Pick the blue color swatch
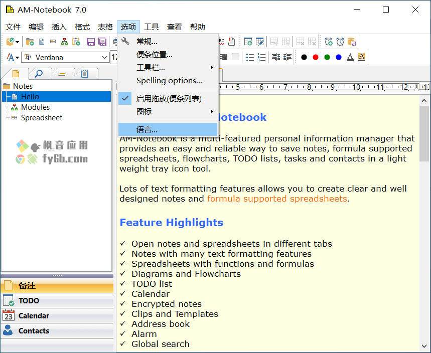Image resolution: width=431 pixels, height=353 pixels. click(x=339, y=57)
